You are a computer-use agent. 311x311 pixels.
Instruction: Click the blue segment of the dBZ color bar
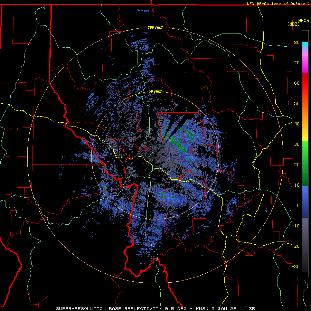pos(305,202)
